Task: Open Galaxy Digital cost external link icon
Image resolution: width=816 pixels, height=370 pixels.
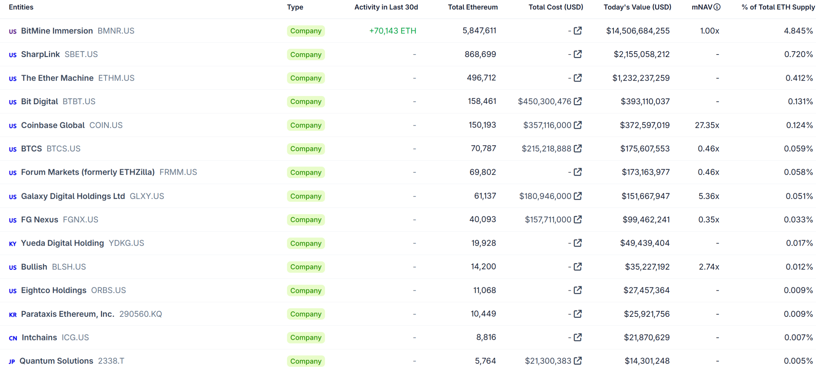Action: (x=578, y=196)
